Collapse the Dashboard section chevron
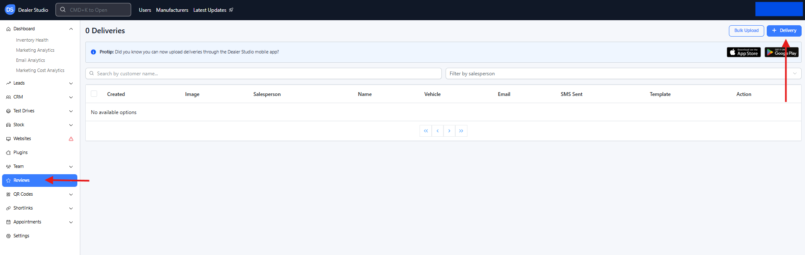805x255 pixels. point(71,29)
